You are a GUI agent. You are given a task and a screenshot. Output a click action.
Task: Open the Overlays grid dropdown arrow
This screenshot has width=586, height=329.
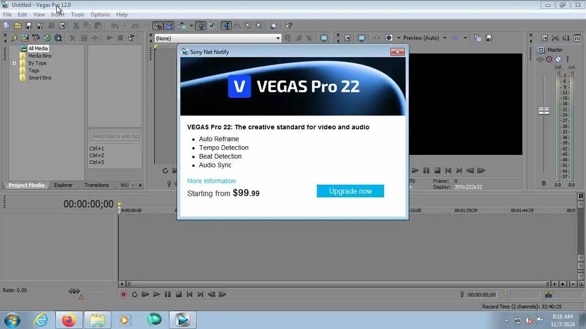465,38
